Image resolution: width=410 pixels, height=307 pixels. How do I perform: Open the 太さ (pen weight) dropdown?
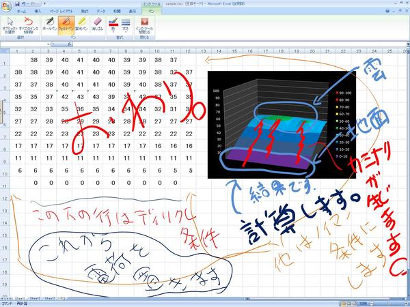coord(125,27)
